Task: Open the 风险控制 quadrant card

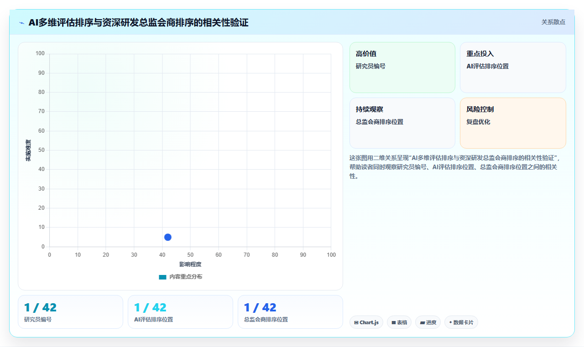Action: (x=513, y=123)
